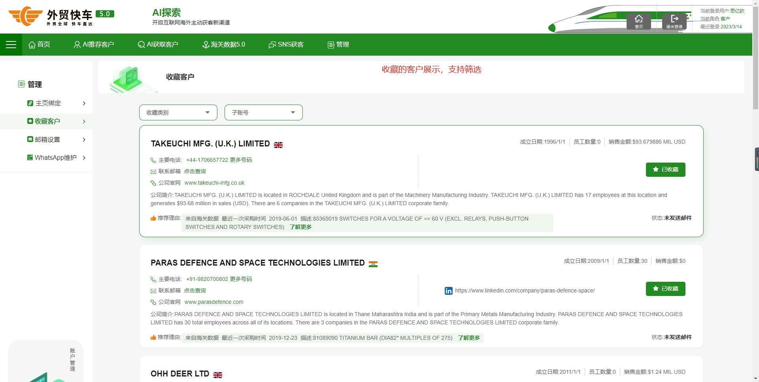Image resolution: width=759 pixels, height=382 pixels.
Task: Click 状态:未发送邮件 in PARAS card
Action: 672,337
